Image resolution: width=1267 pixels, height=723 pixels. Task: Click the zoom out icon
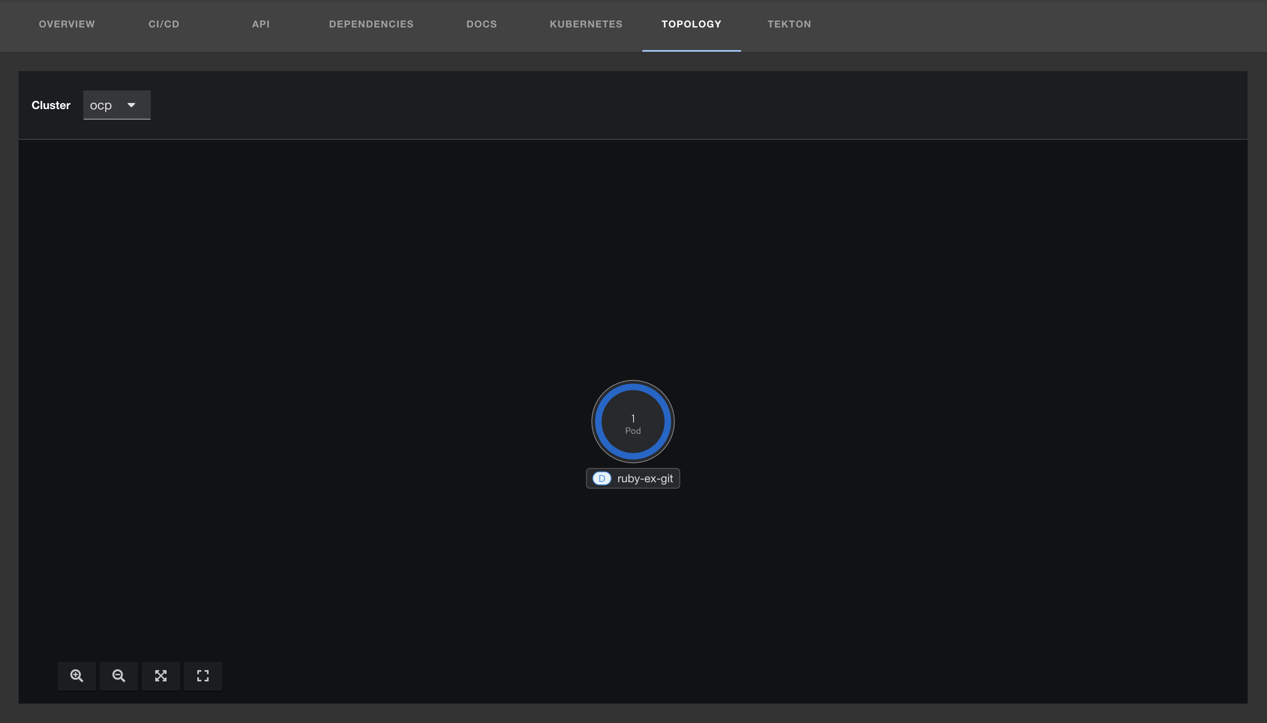[119, 675]
